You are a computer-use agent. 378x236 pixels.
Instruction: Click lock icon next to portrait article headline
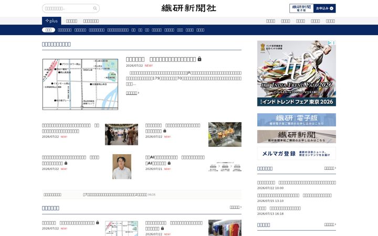pos(66,163)
